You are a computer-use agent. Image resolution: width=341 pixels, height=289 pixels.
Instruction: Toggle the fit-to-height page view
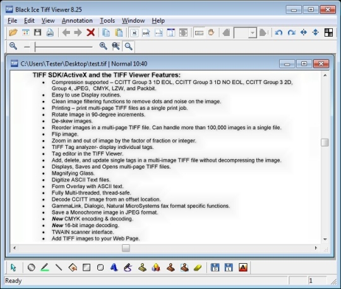(171, 33)
